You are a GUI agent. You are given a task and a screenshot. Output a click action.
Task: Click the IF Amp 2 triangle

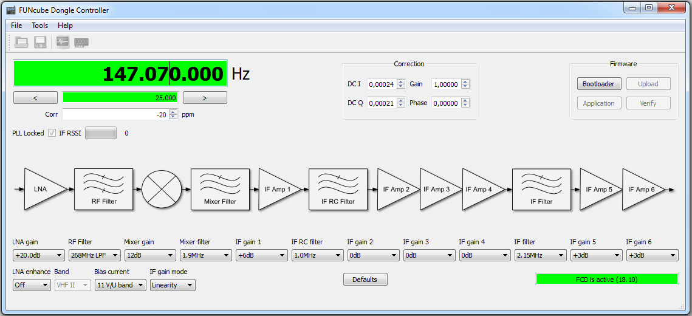[396, 189]
